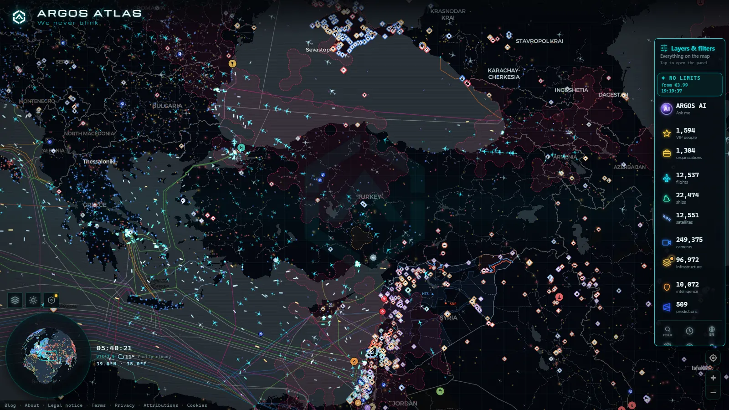Open the About footer link
The image size is (729, 410).
pyautogui.click(x=32, y=405)
